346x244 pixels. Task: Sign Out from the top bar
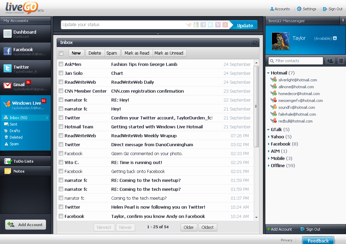click(333, 9)
